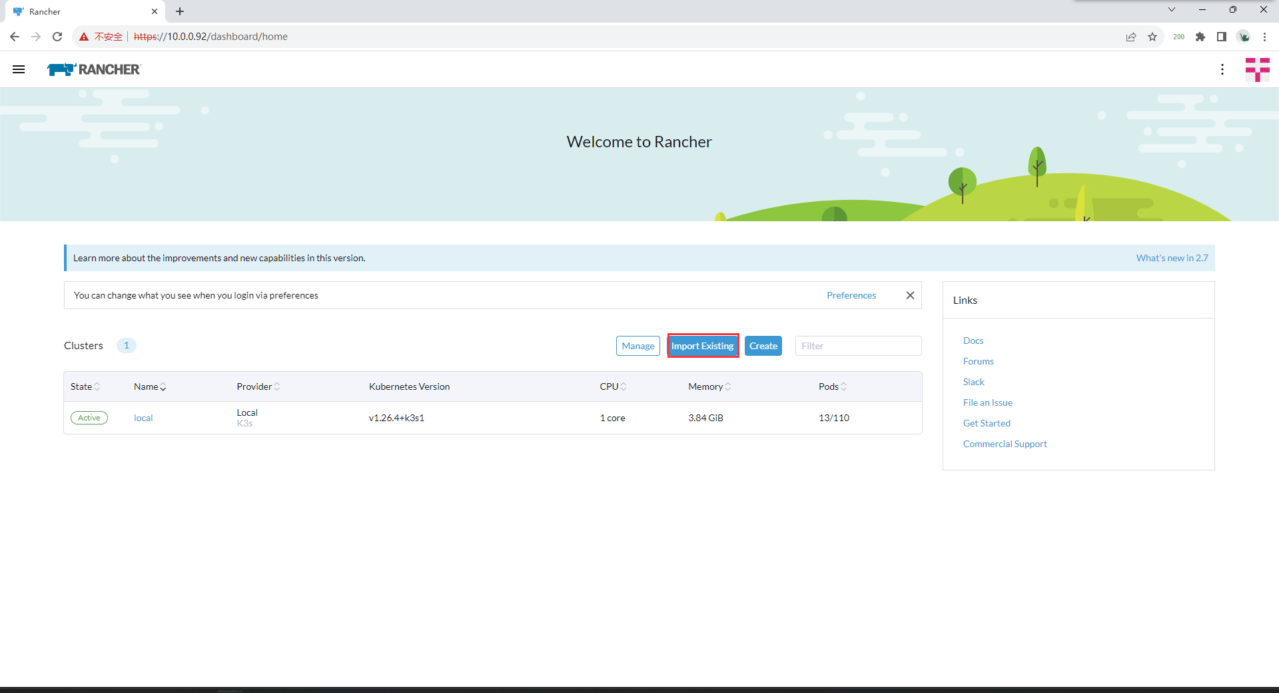Open the local cluster link
This screenshot has height=693, width=1279.
tap(143, 418)
